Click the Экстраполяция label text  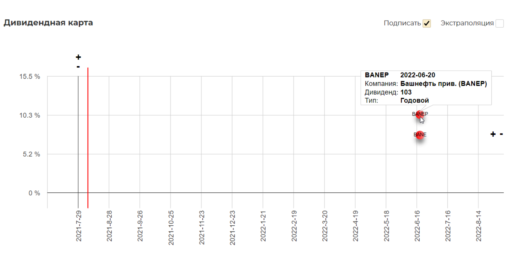[x=467, y=23]
